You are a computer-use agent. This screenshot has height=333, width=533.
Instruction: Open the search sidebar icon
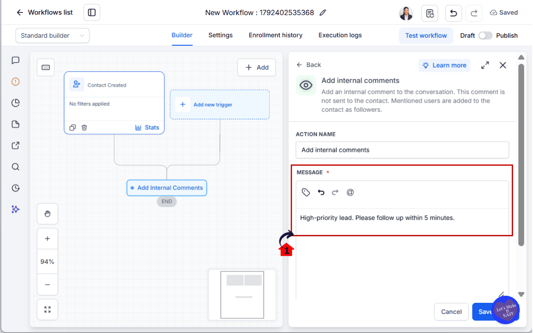tap(16, 167)
